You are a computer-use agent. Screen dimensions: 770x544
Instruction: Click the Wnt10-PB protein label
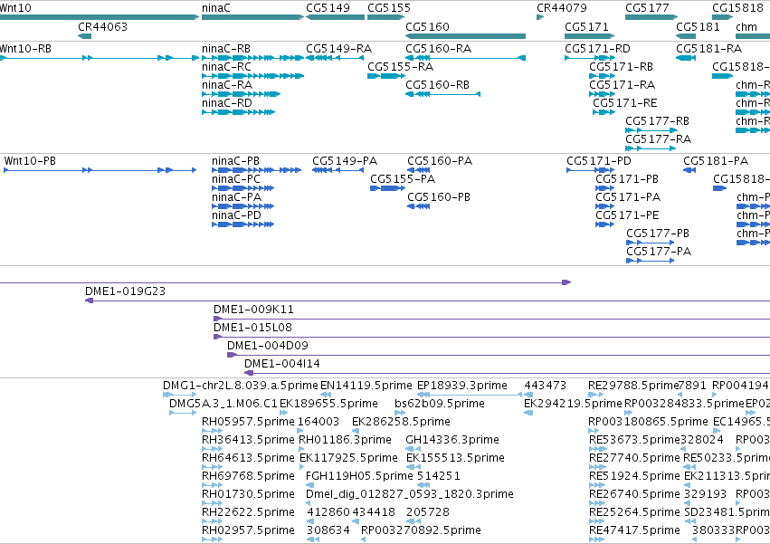[30, 162]
